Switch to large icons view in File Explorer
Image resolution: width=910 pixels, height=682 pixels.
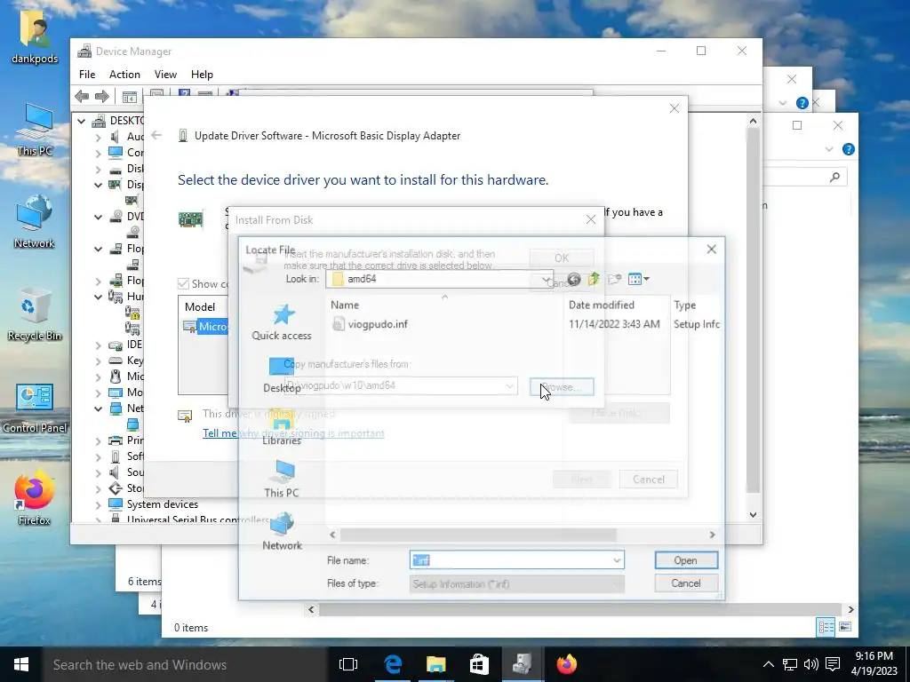[x=845, y=626]
